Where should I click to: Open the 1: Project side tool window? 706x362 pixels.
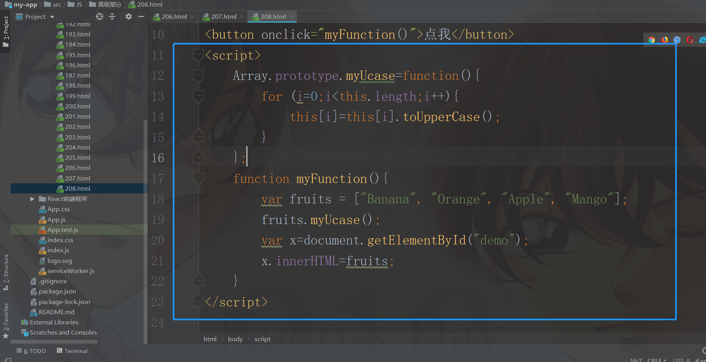(5, 31)
